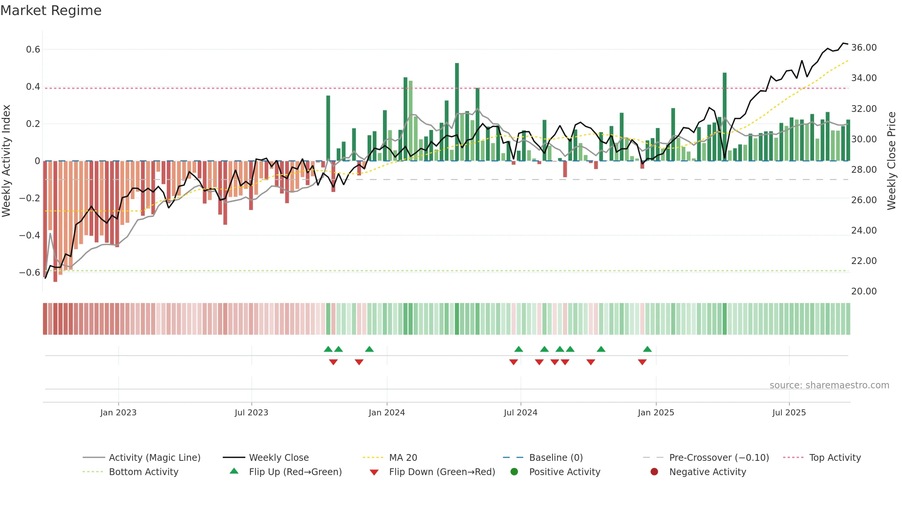Click the 0.4 tick on the activity axis
Screen dimensions: 902x507
pyautogui.click(x=33, y=86)
